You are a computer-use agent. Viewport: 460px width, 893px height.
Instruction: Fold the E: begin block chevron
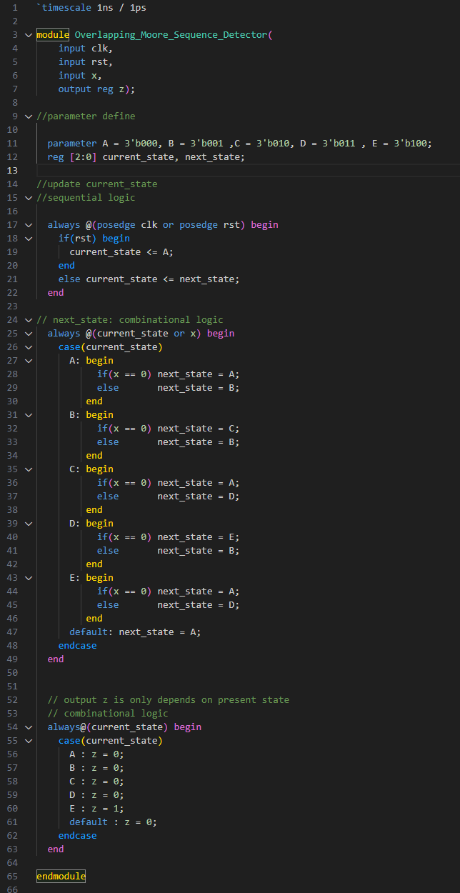[29, 578]
